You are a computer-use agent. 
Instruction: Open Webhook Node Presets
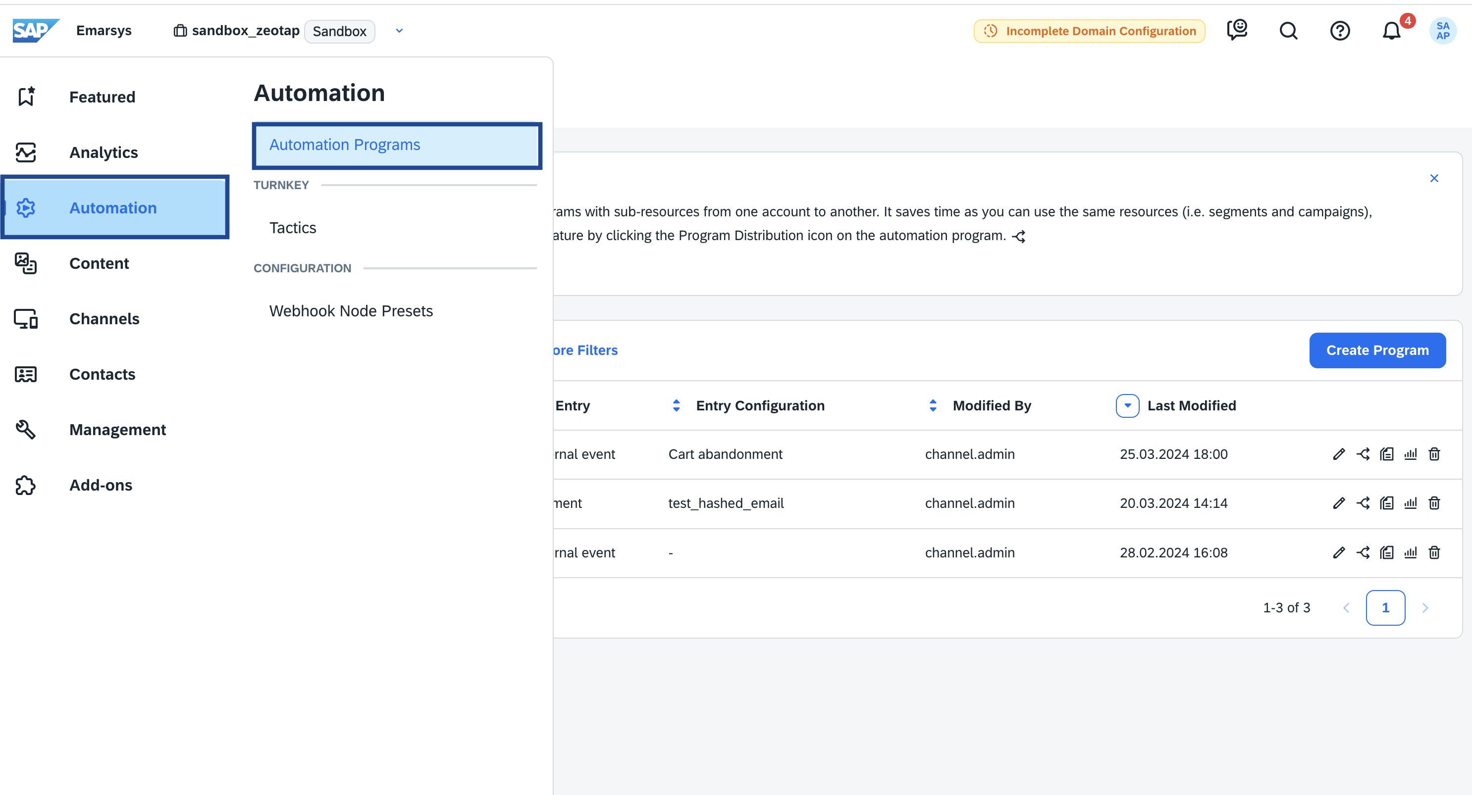[x=351, y=311]
